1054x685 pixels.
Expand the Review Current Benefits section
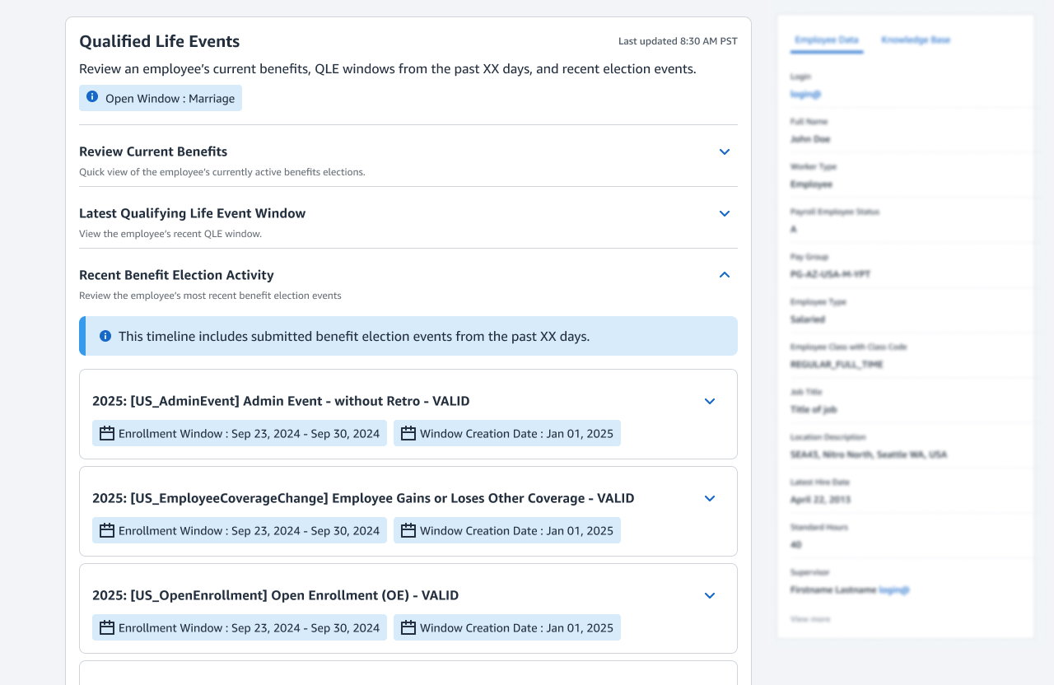(725, 151)
